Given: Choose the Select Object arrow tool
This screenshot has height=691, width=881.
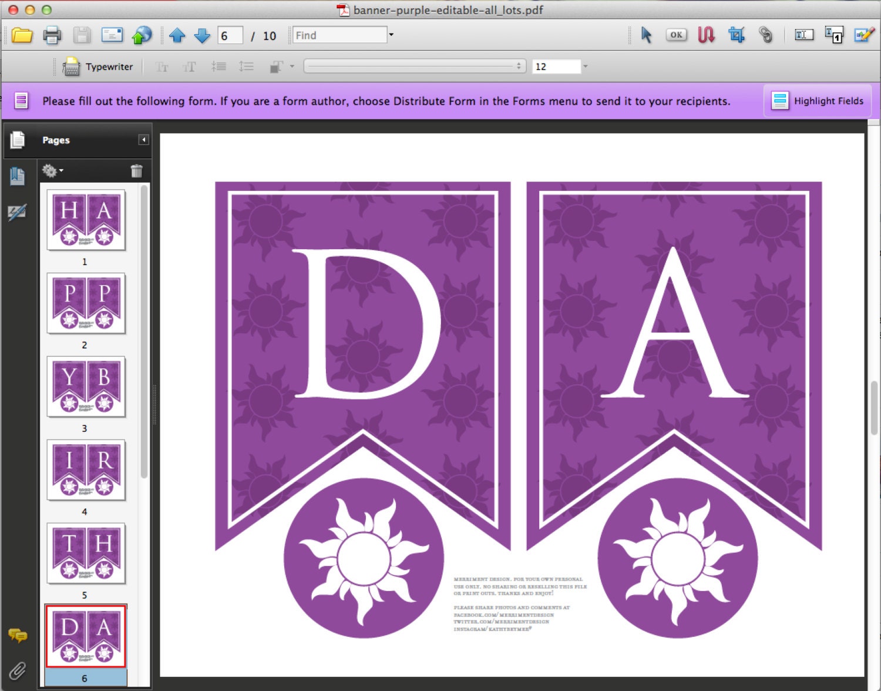Looking at the screenshot, I should point(646,35).
